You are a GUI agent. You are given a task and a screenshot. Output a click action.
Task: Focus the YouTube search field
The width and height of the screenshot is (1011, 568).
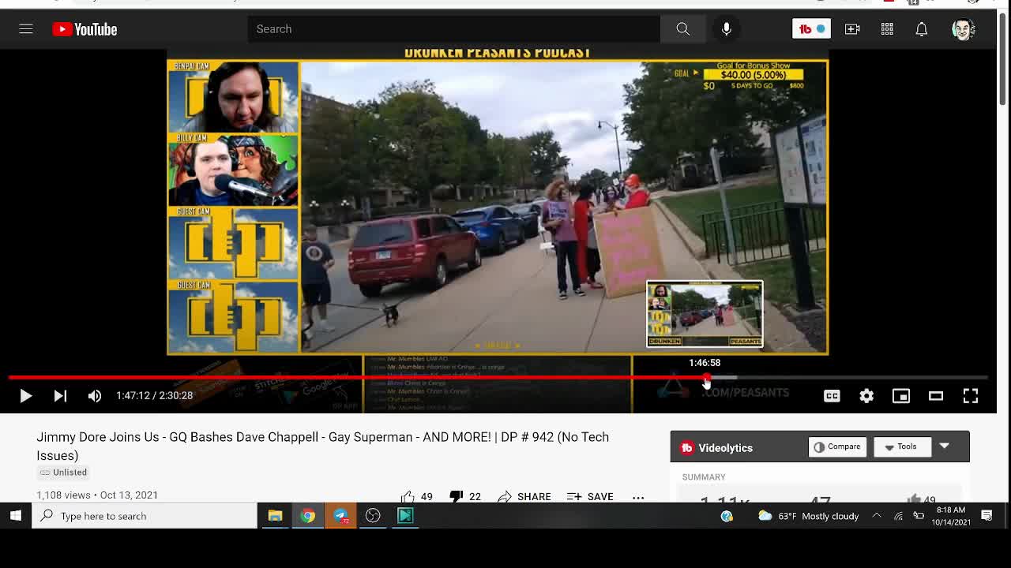coord(454,29)
